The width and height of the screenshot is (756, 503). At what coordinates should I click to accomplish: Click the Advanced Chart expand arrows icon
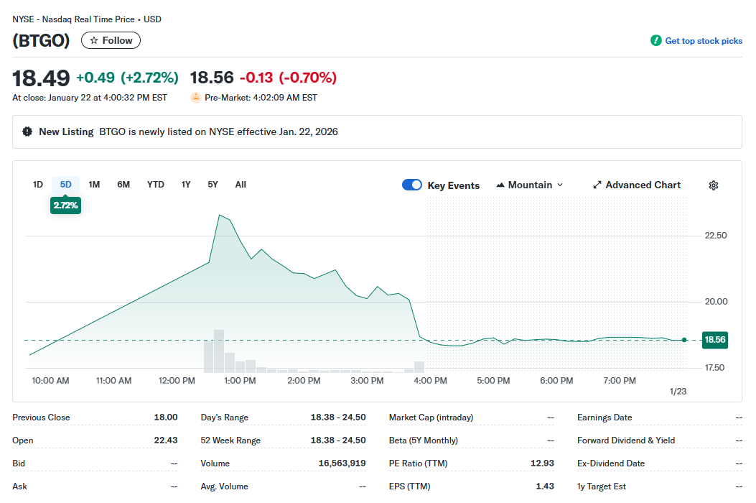pyautogui.click(x=597, y=185)
